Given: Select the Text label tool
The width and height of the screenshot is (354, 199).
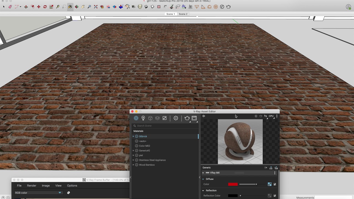Looking at the screenshot, I should pos(64,7).
